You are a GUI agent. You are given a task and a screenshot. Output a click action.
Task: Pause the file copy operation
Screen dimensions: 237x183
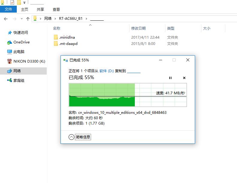coord(170,78)
